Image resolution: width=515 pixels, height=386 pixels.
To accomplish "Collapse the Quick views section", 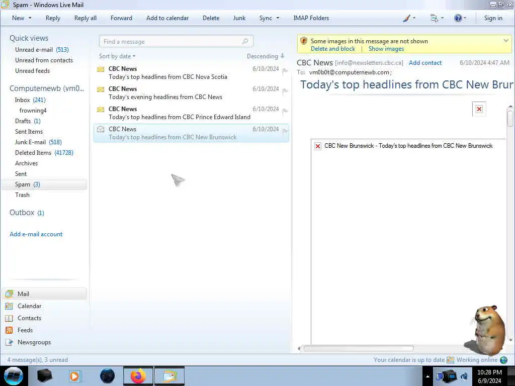I will 29,38.
